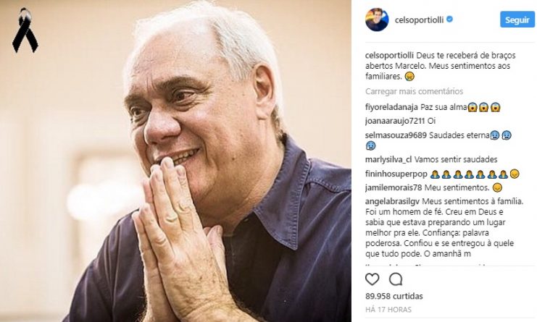This screenshot has width=537, height=322.
Task: View the 89.958 curtidas likes list
Action: pyautogui.click(x=394, y=296)
